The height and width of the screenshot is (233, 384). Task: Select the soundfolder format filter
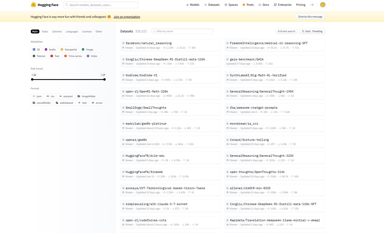tap(41, 103)
